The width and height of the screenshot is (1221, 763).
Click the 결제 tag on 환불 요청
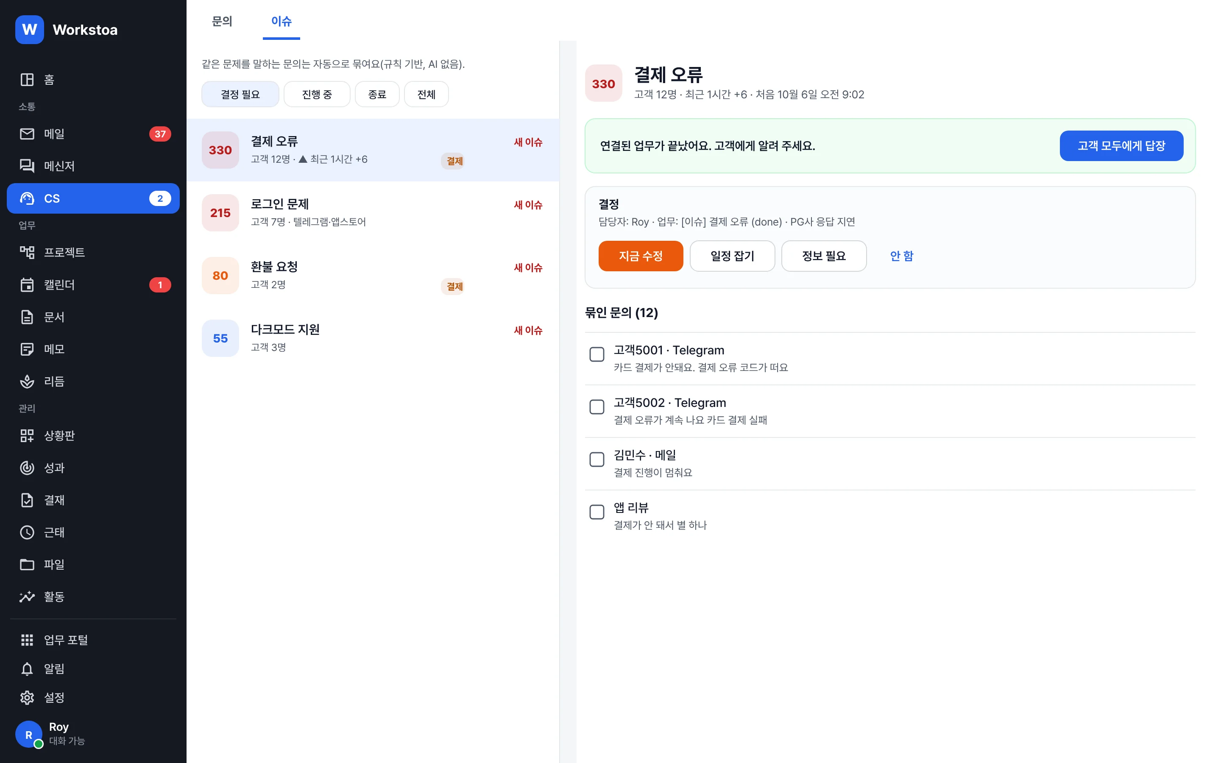point(454,287)
